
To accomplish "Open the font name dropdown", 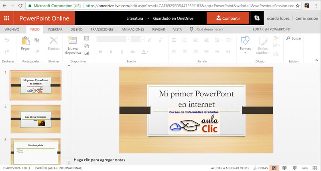I will [x=128, y=39].
